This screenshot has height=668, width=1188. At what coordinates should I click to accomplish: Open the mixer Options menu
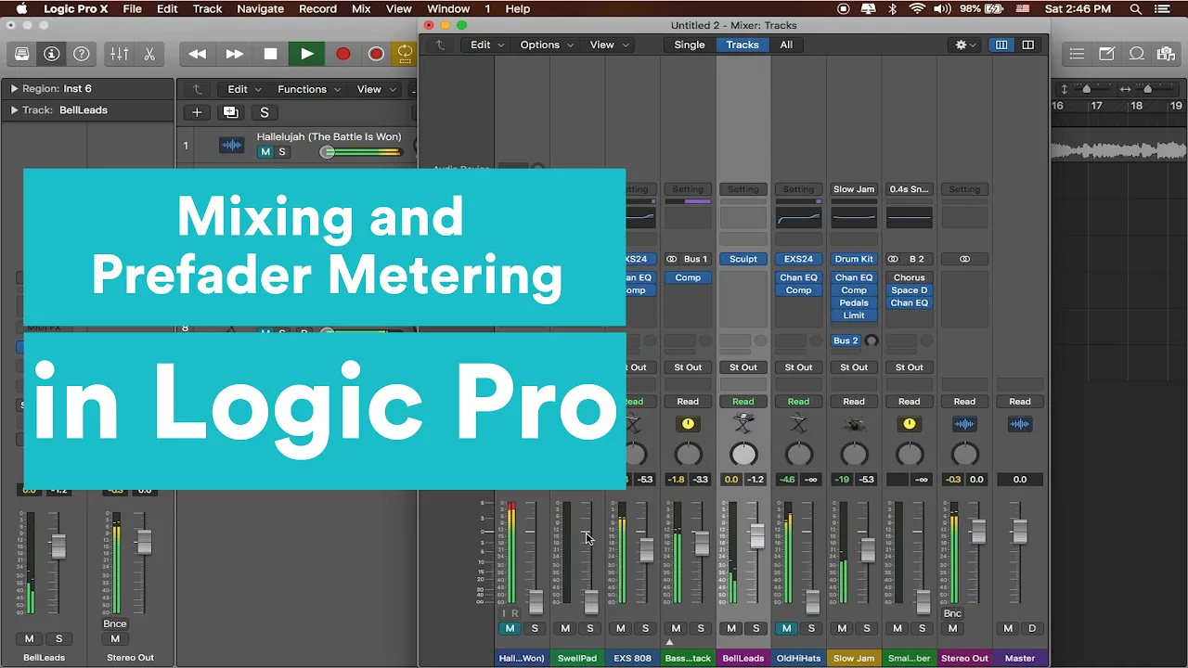(x=547, y=45)
